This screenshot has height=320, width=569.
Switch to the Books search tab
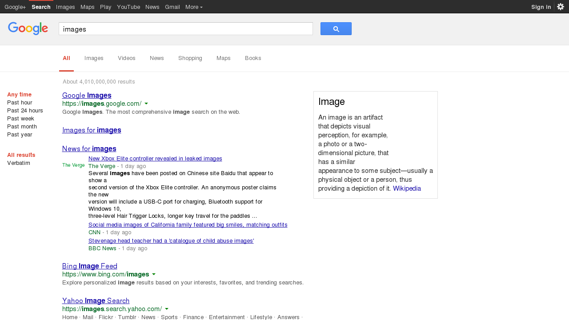click(253, 58)
